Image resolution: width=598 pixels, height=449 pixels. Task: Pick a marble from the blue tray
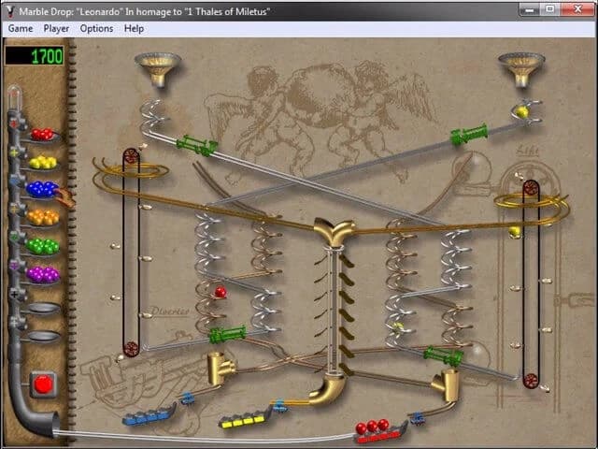(x=42, y=190)
